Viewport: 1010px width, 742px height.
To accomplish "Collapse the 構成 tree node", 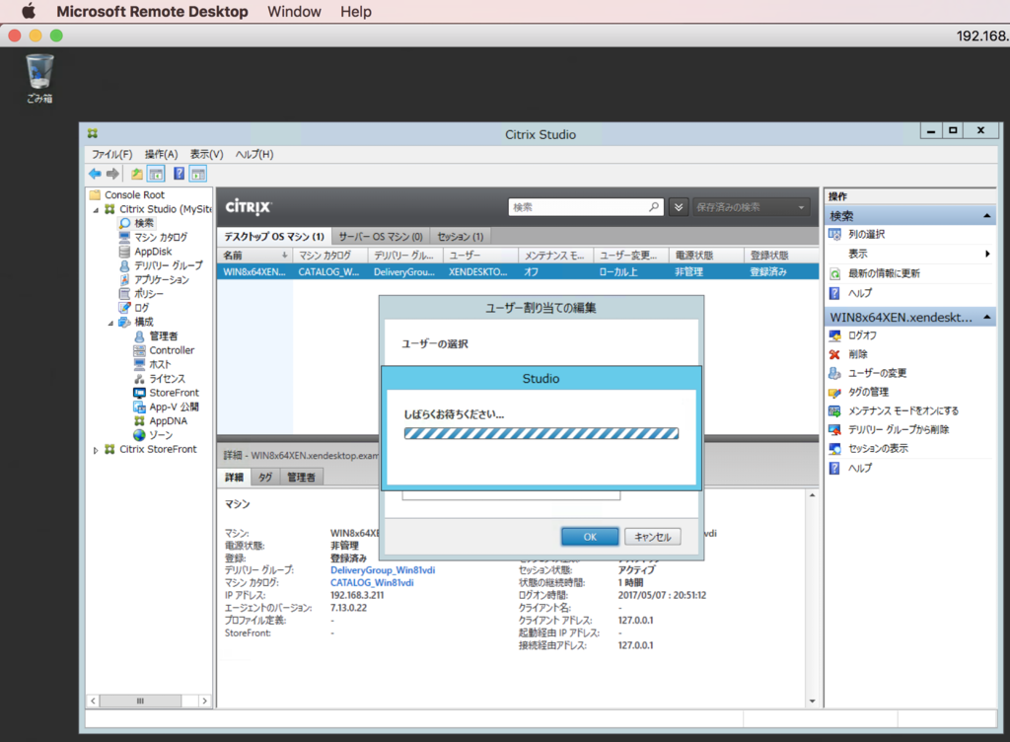I will (x=110, y=323).
